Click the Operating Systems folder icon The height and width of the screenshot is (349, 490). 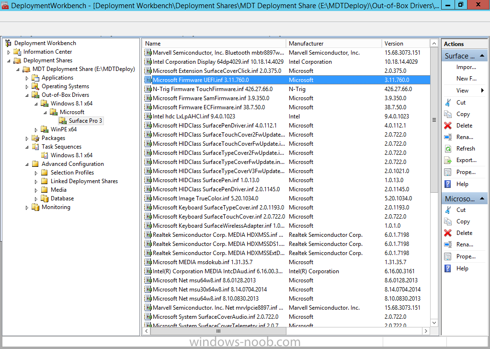[35, 86]
